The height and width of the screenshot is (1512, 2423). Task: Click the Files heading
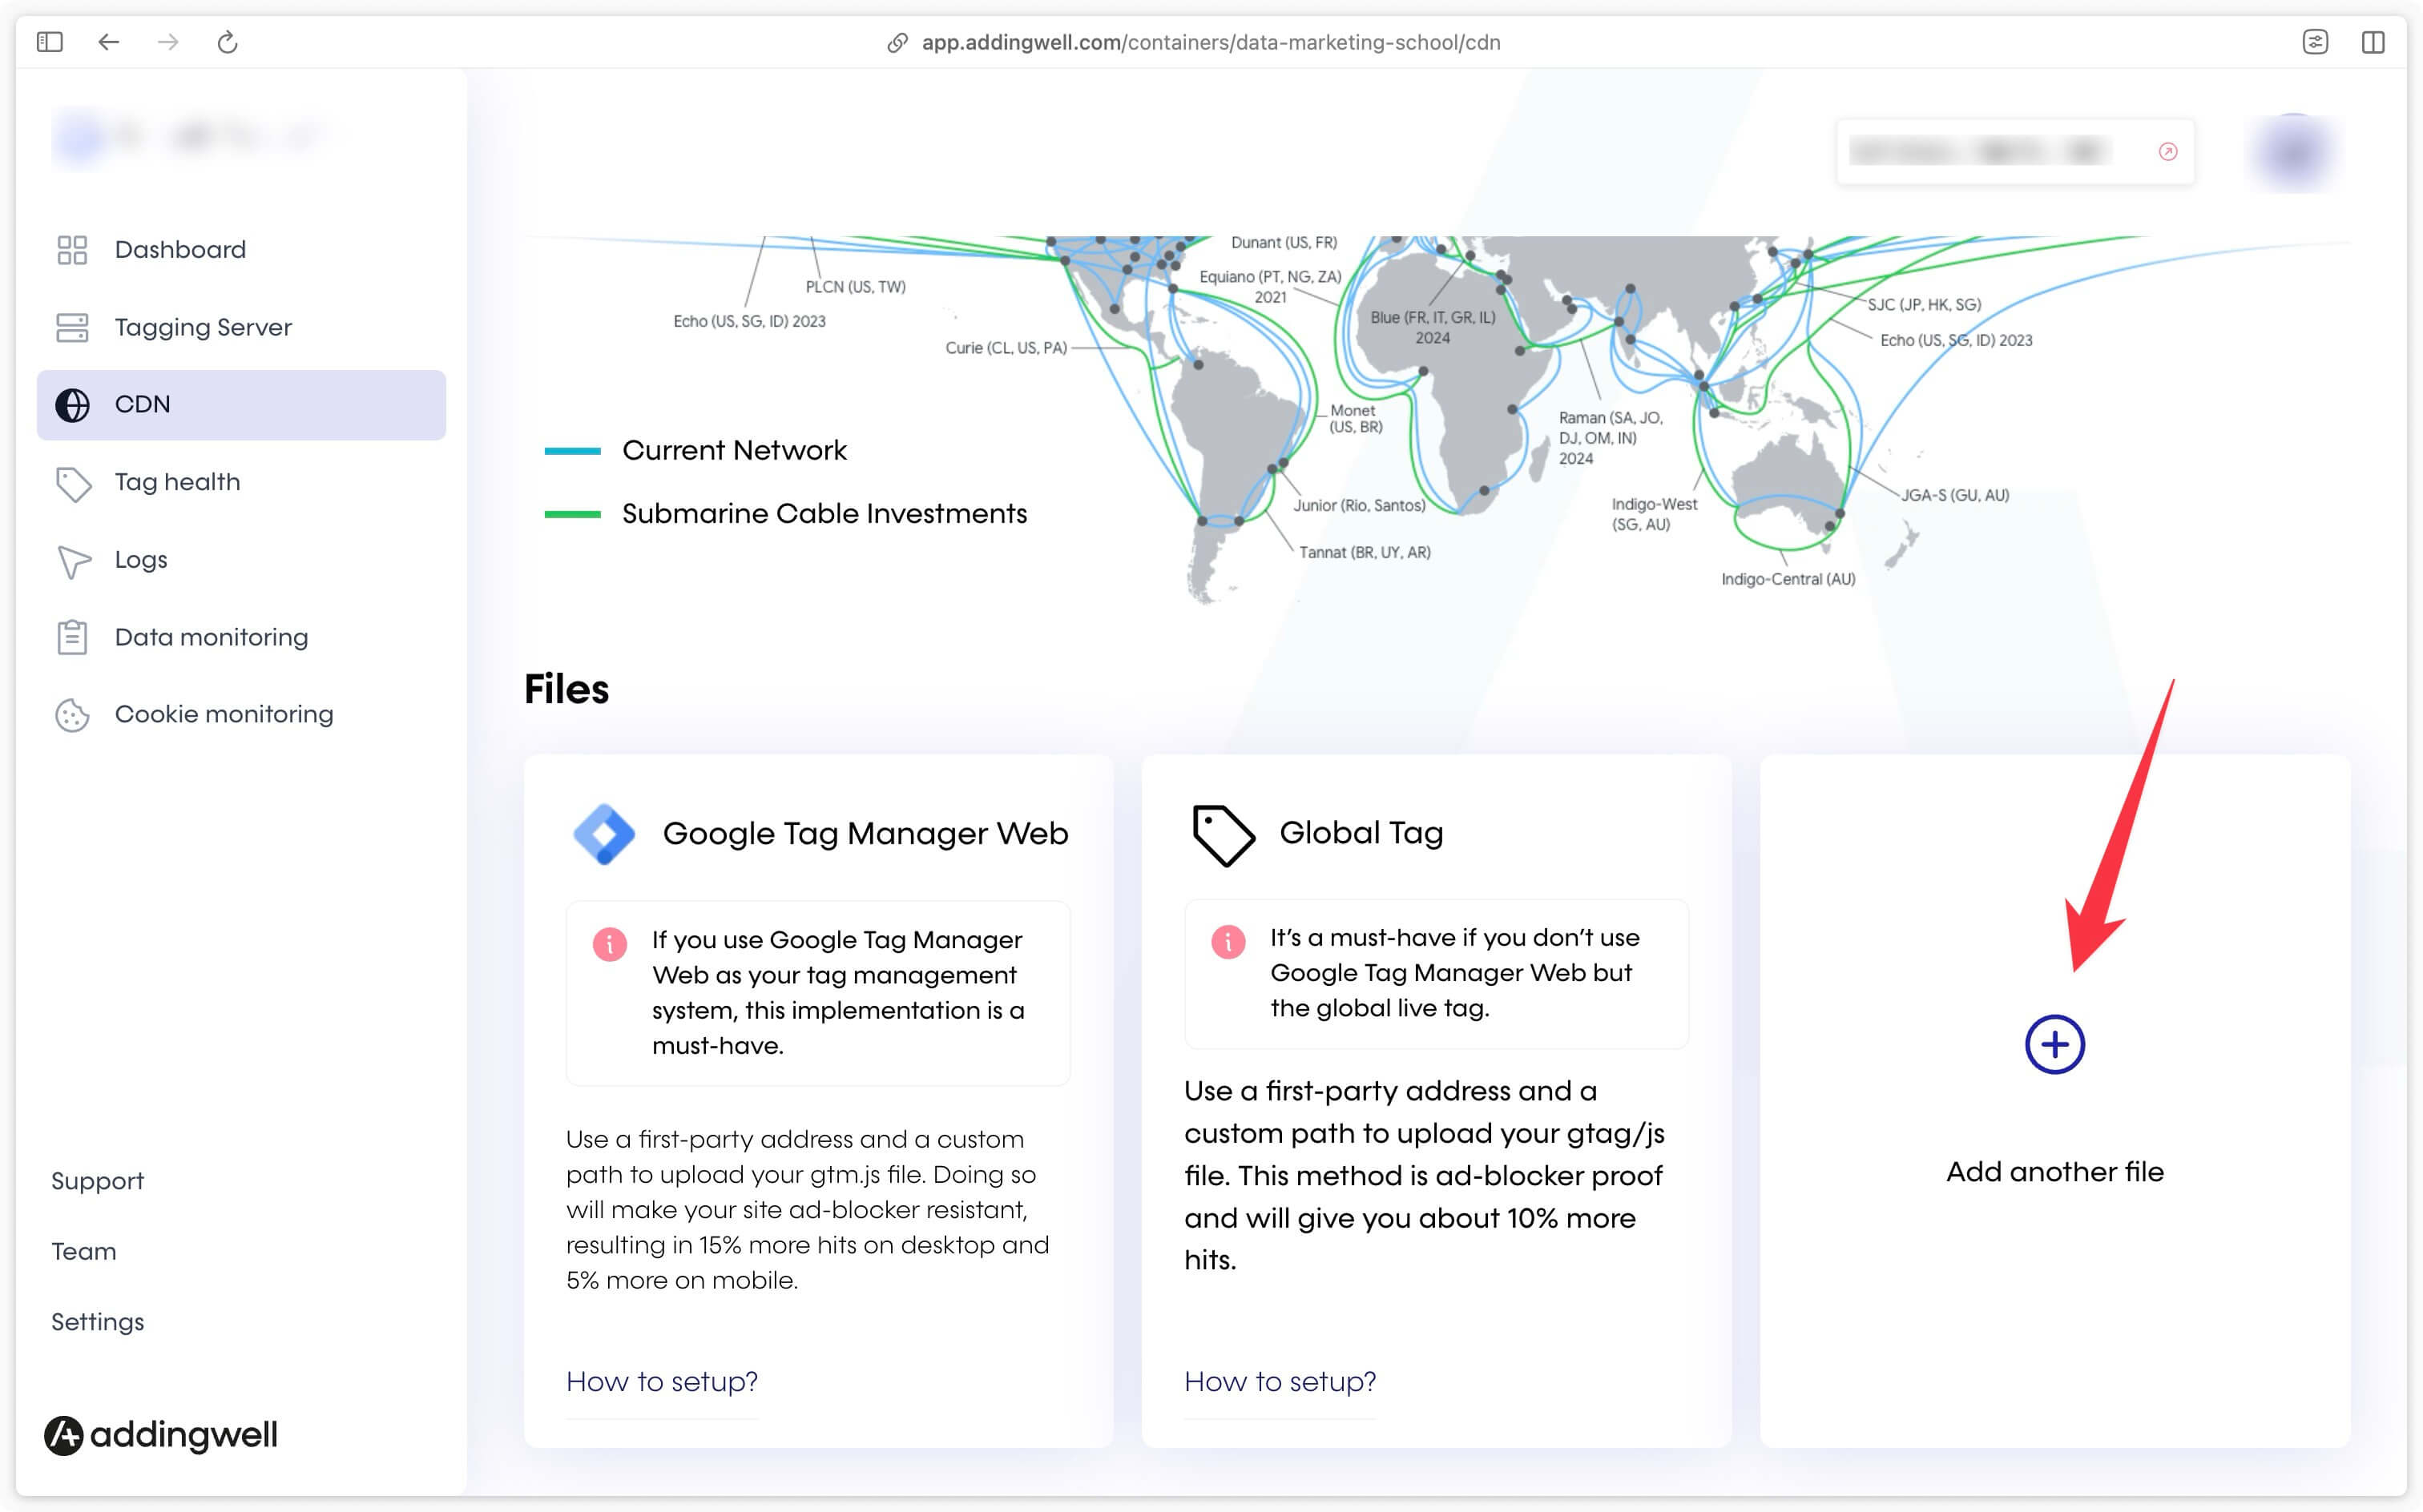coord(566,690)
